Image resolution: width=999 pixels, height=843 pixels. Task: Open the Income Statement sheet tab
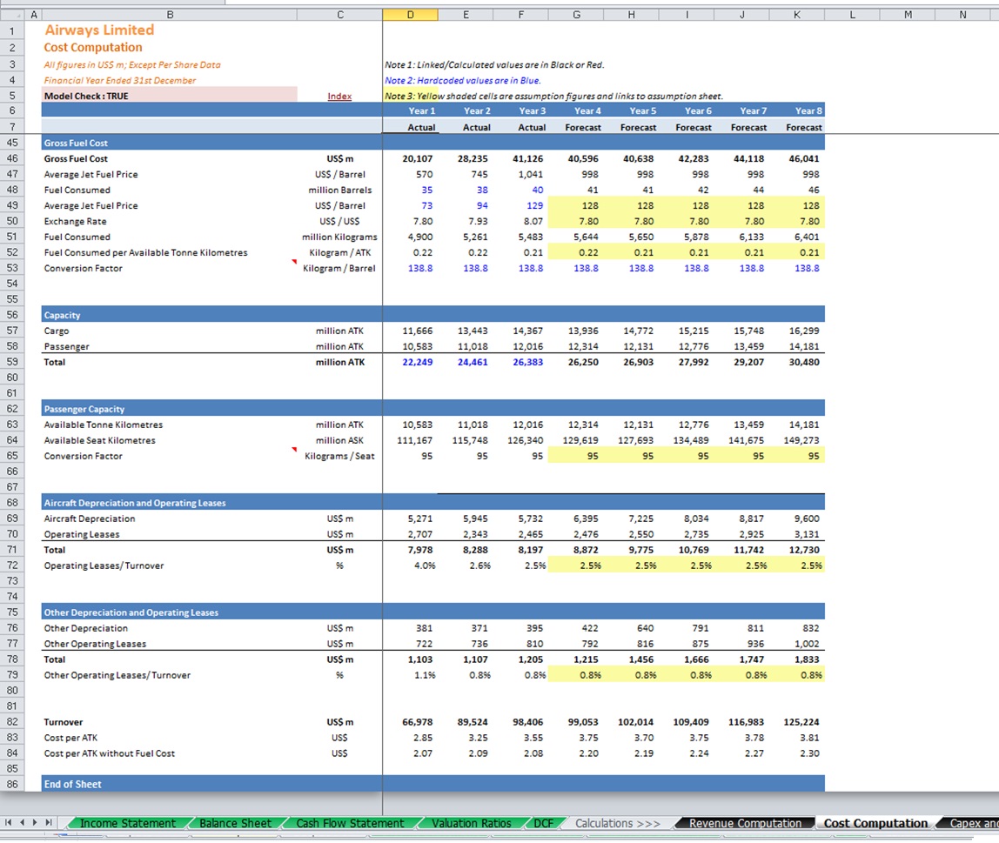coord(127,823)
